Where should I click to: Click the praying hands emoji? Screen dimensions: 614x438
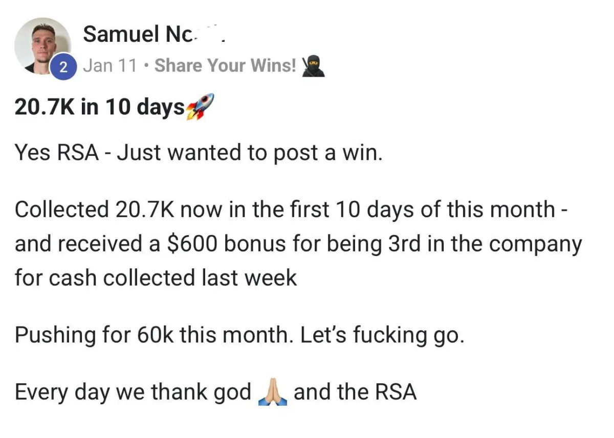click(272, 392)
